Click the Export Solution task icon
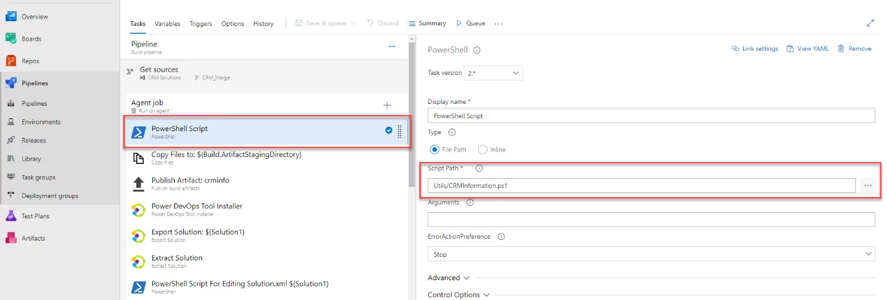The height and width of the screenshot is (300, 887). pyautogui.click(x=139, y=236)
